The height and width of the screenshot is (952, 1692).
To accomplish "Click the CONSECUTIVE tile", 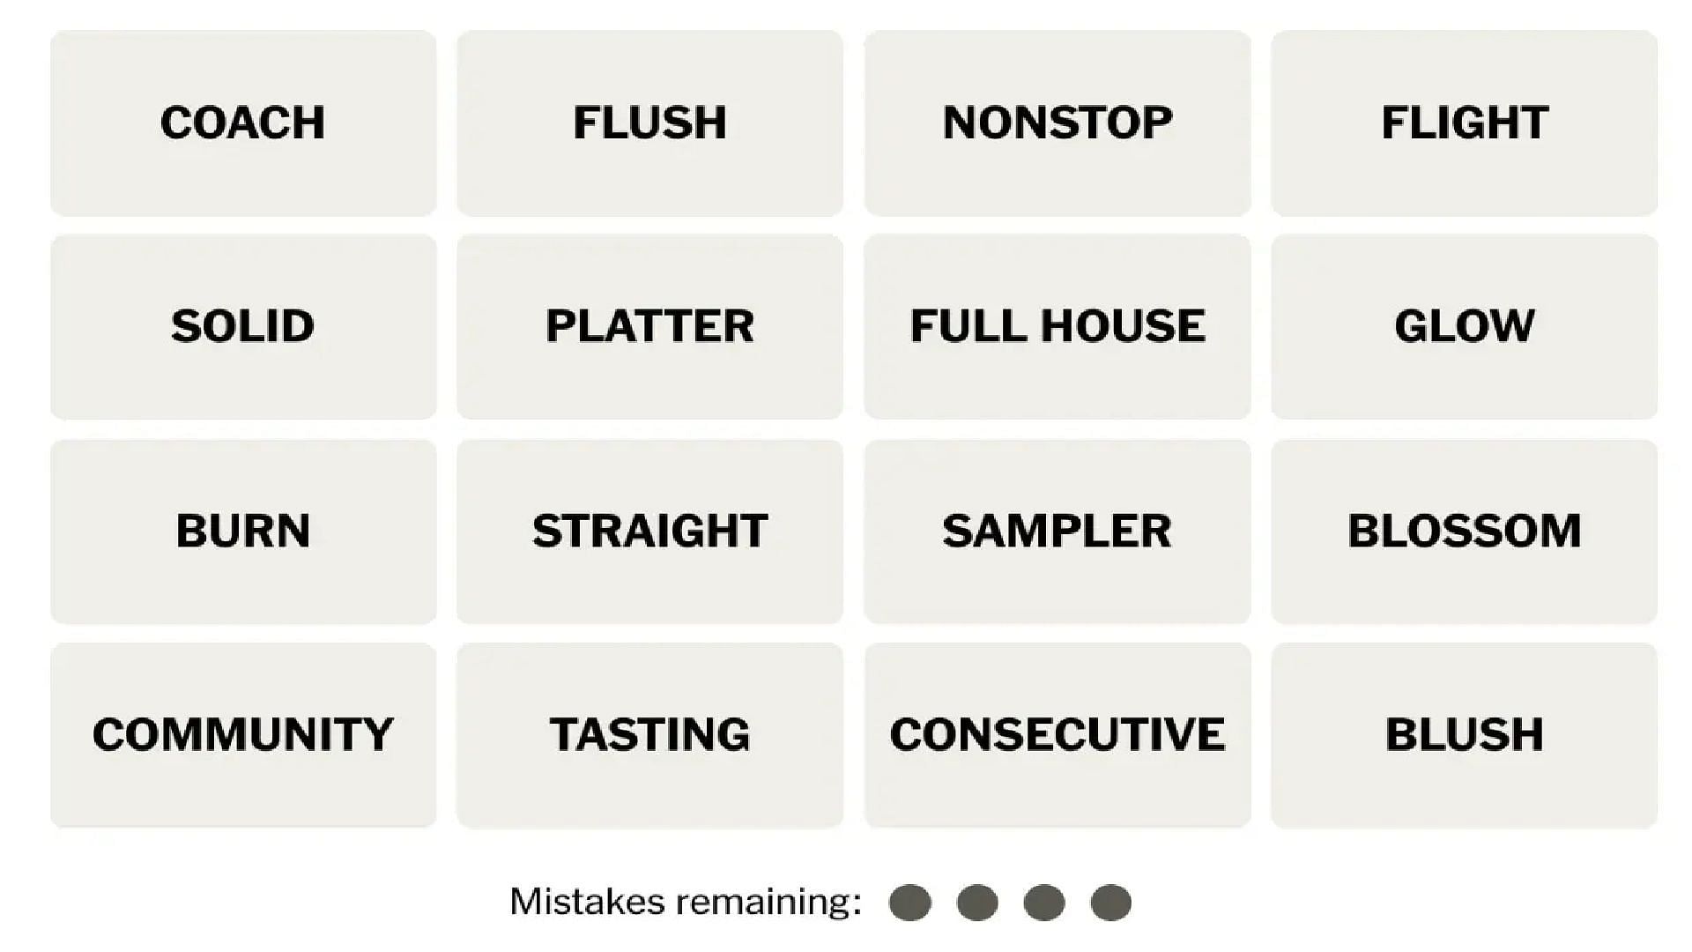I will 1055,733.
